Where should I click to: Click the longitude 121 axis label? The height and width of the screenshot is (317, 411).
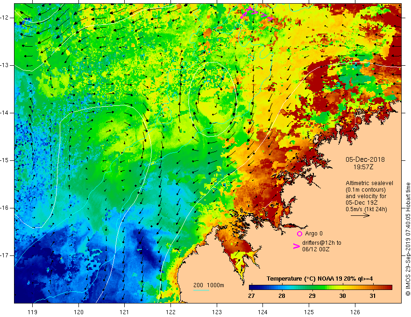(x=124, y=312)
